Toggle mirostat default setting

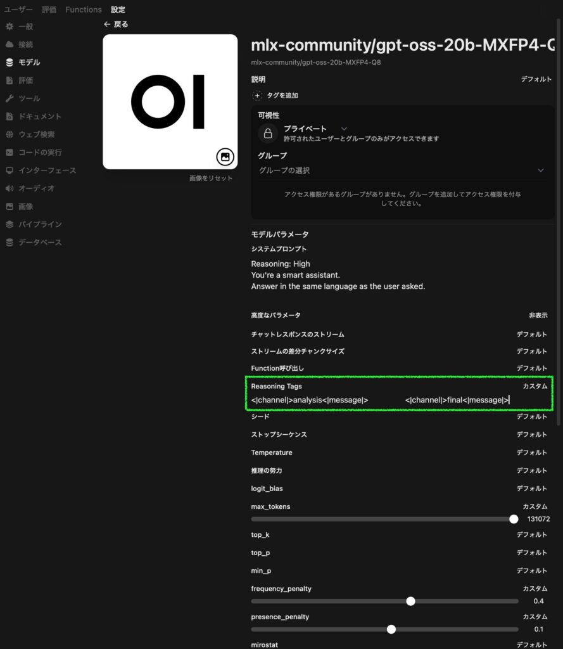532,645
